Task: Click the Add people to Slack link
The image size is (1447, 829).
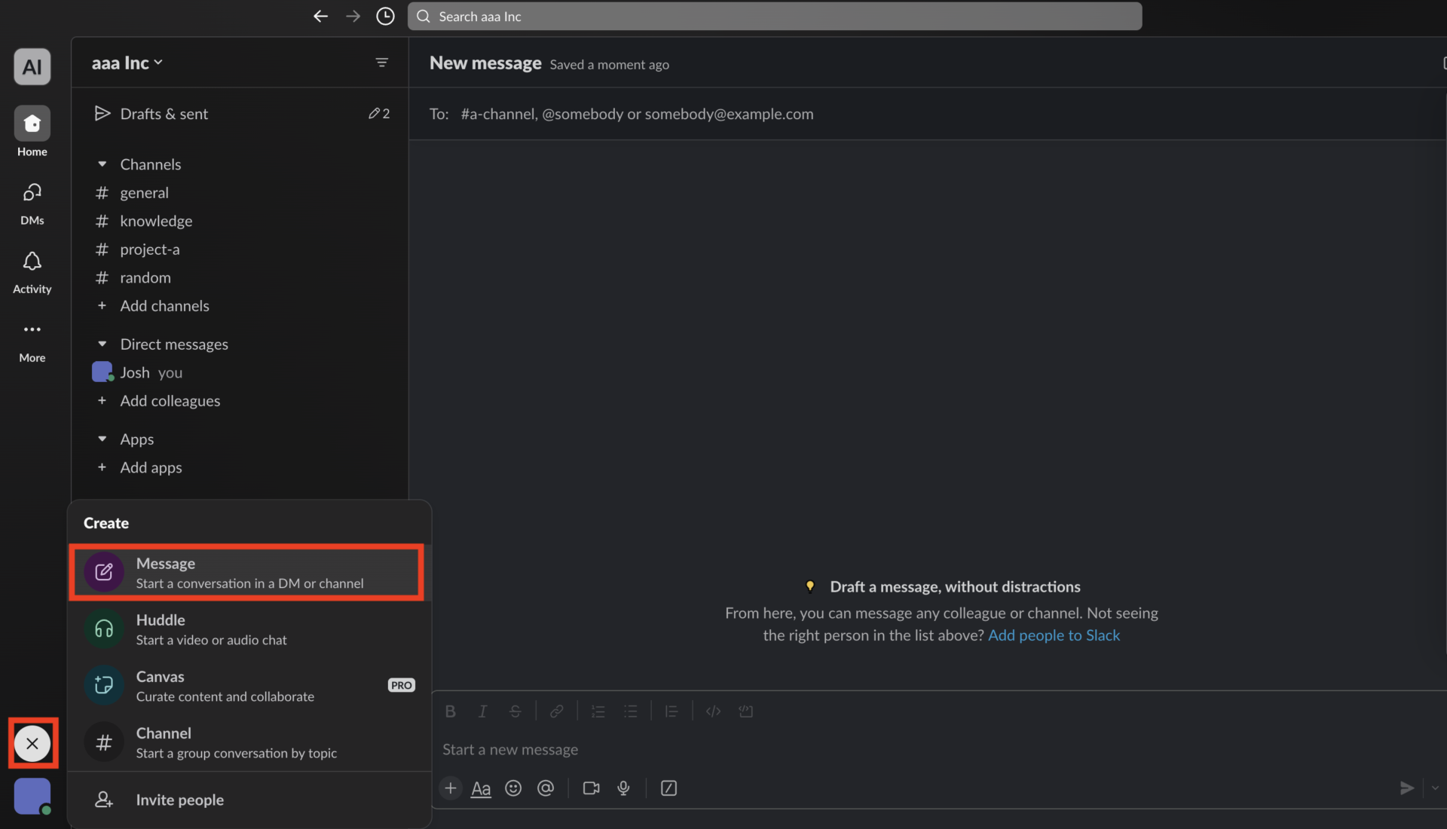Action: (1054, 635)
